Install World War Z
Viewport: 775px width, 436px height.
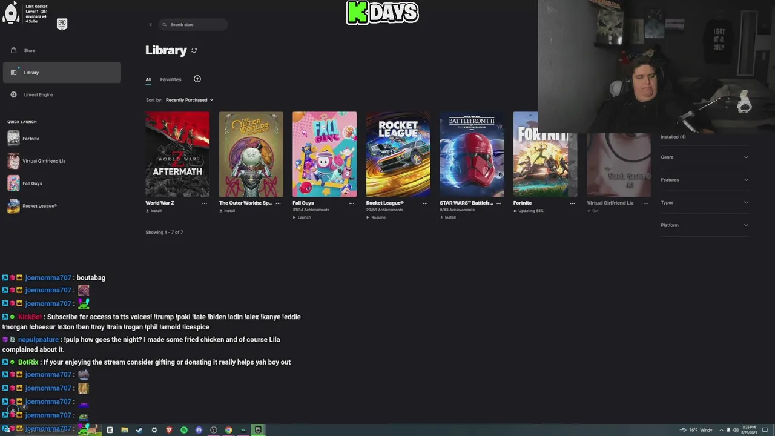coord(154,211)
